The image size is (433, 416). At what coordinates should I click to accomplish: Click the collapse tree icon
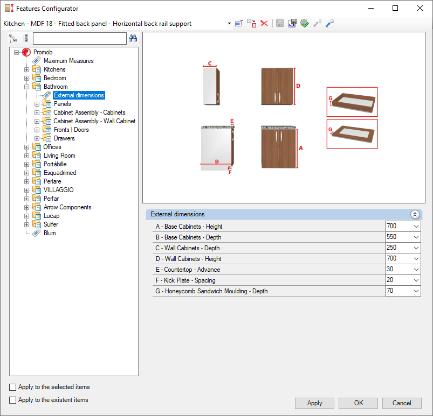(26, 38)
